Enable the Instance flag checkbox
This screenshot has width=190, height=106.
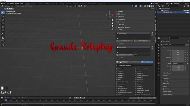click(117, 84)
